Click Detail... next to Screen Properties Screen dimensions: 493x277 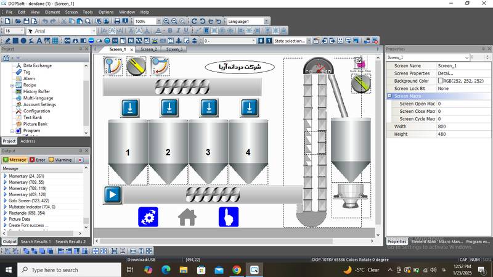pyautogui.click(x=445, y=73)
